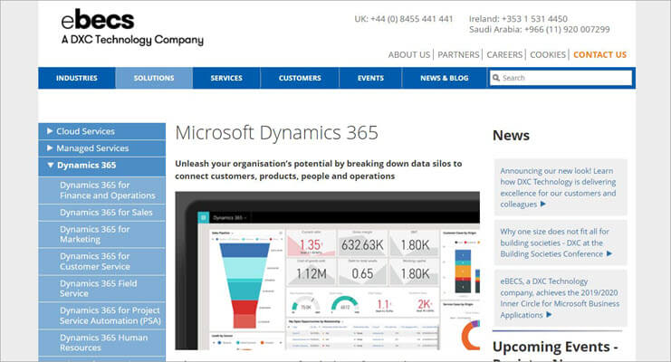Image resolution: width=671 pixels, height=362 pixels.
Task: Click the search input field
Action: [x=561, y=78]
